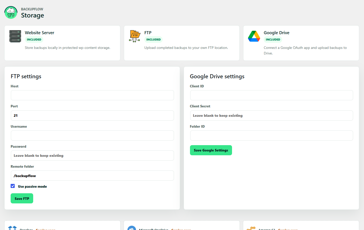Click the BACKUPFLOW label above Storage

[x=32, y=9]
